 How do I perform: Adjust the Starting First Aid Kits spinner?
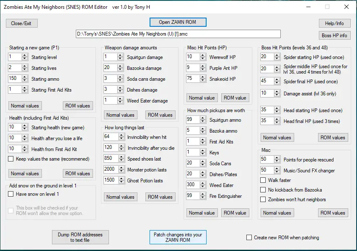tap(25, 90)
